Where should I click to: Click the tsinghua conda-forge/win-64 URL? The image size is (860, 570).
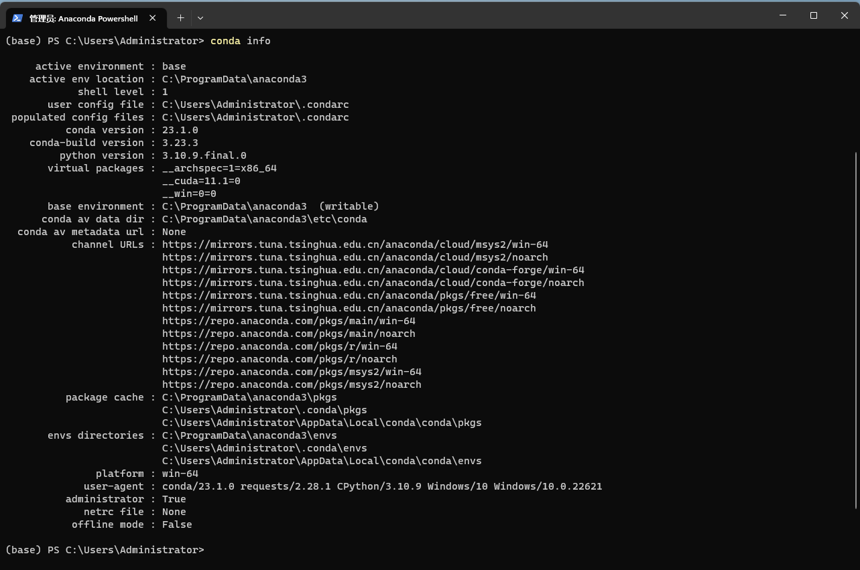click(373, 270)
